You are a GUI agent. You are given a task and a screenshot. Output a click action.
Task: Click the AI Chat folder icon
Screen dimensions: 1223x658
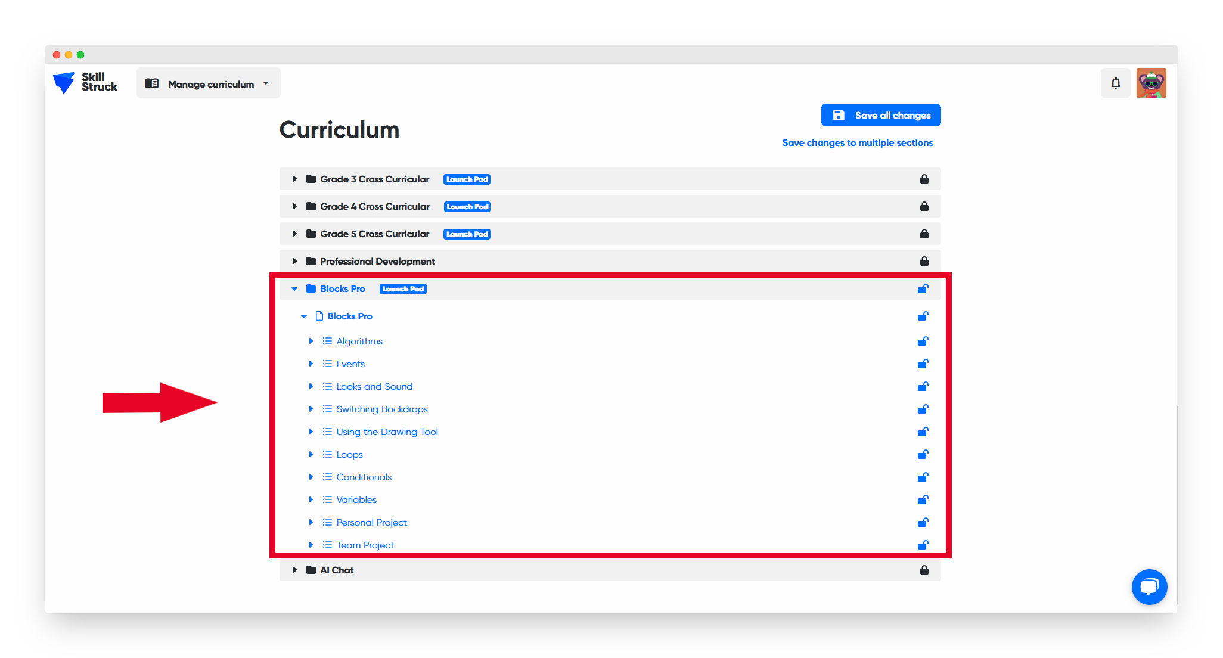pos(311,570)
